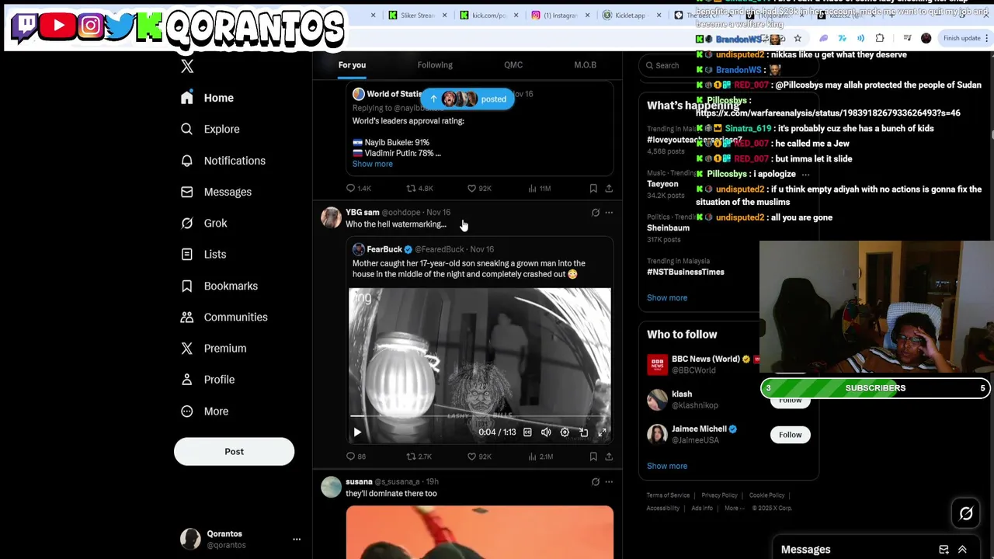Open the Sheinbaum trending topic
Image resolution: width=994 pixels, height=559 pixels.
(x=668, y=228)
